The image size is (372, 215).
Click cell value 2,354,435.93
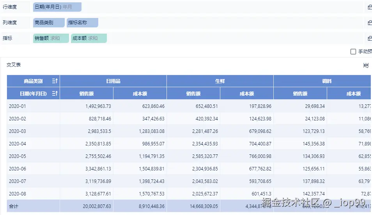click(x=205, y=143)
